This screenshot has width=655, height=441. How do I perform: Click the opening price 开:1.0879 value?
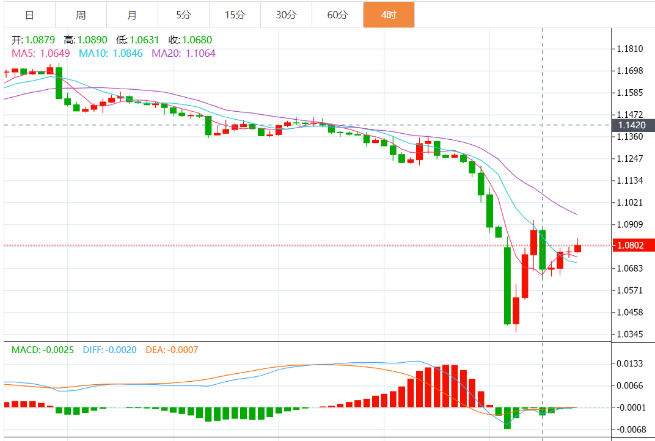33,40
